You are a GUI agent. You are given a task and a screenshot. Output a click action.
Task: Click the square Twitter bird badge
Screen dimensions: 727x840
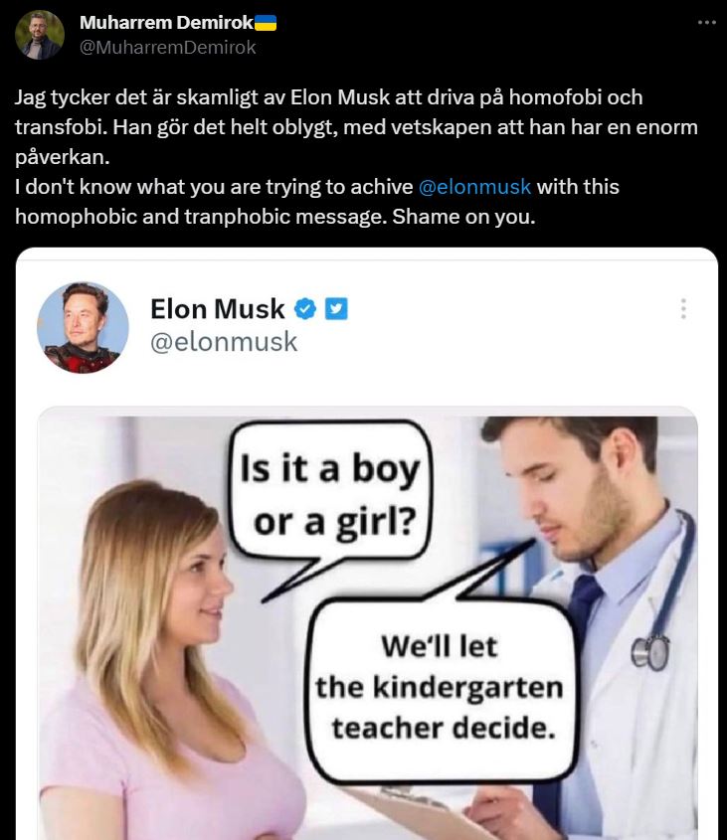[x=336, y=309]
